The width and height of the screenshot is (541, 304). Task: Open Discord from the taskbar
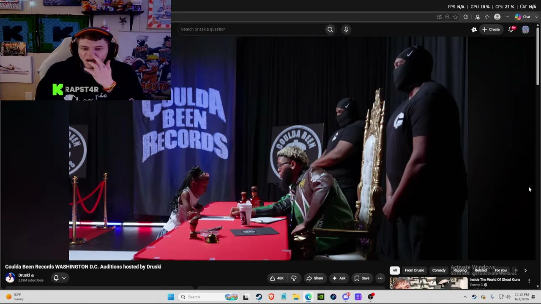coord(346,297)
